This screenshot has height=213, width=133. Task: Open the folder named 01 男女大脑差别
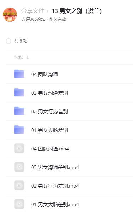pos(49,130)
